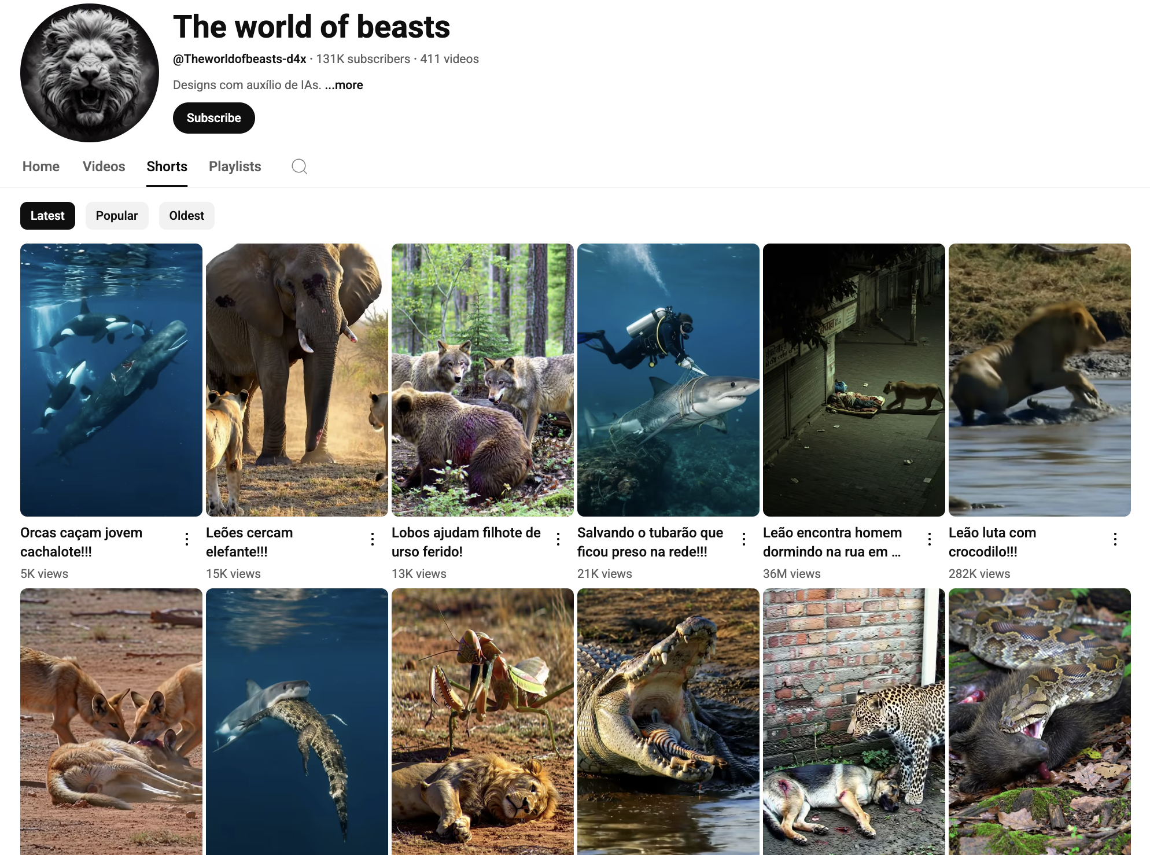Click the '21K views' text

[605, 574]
